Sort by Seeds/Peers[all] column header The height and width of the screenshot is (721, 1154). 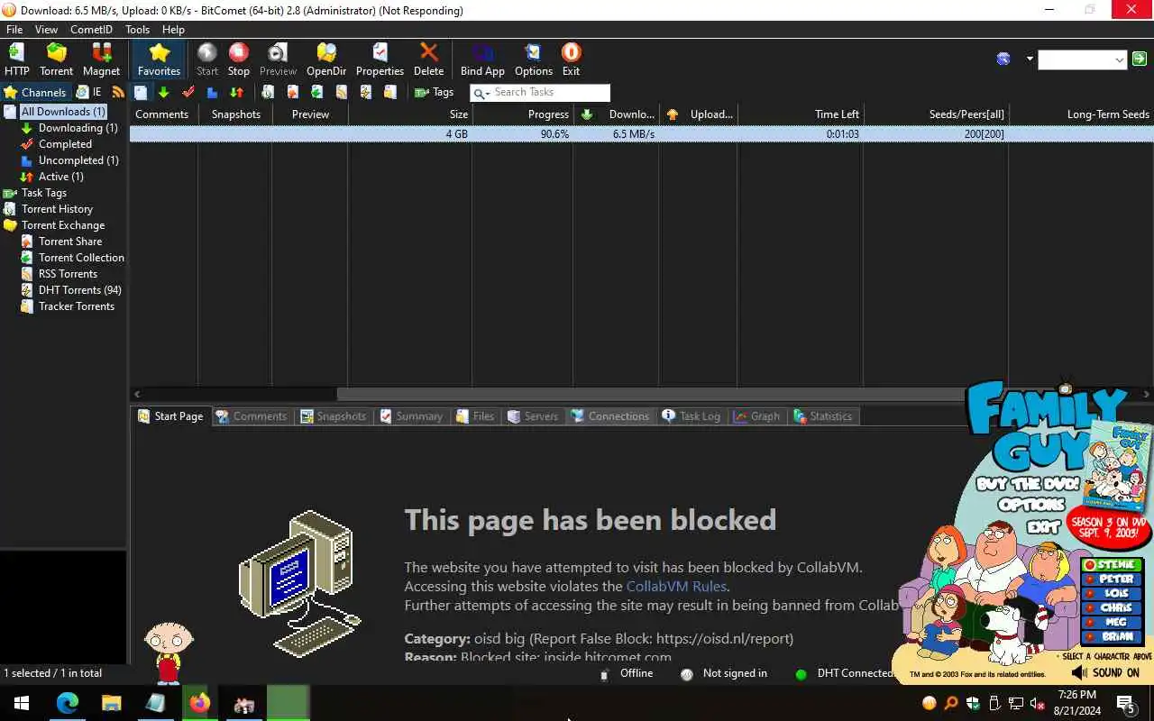click(936, 114)
